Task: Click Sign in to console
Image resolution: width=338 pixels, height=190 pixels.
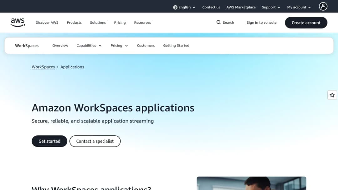Action: [x=261, y=22]
